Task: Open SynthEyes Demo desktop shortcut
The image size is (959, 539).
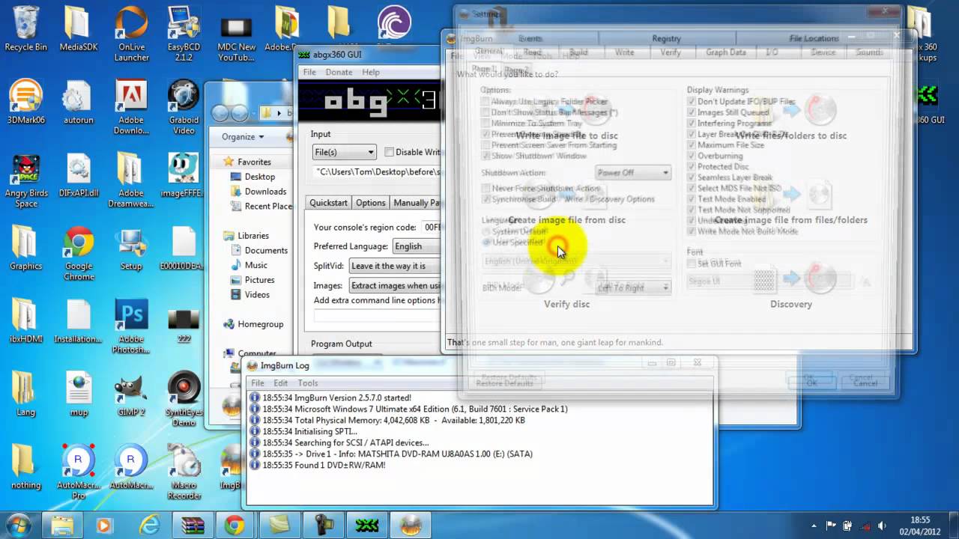Action: pyautogui.click(x=184, y=399)
